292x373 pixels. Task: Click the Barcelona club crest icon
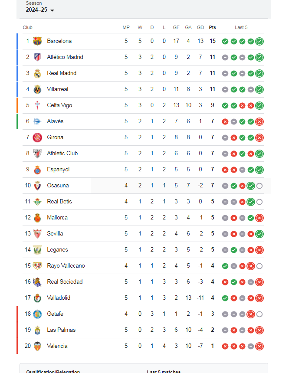(x=37, y=41)
